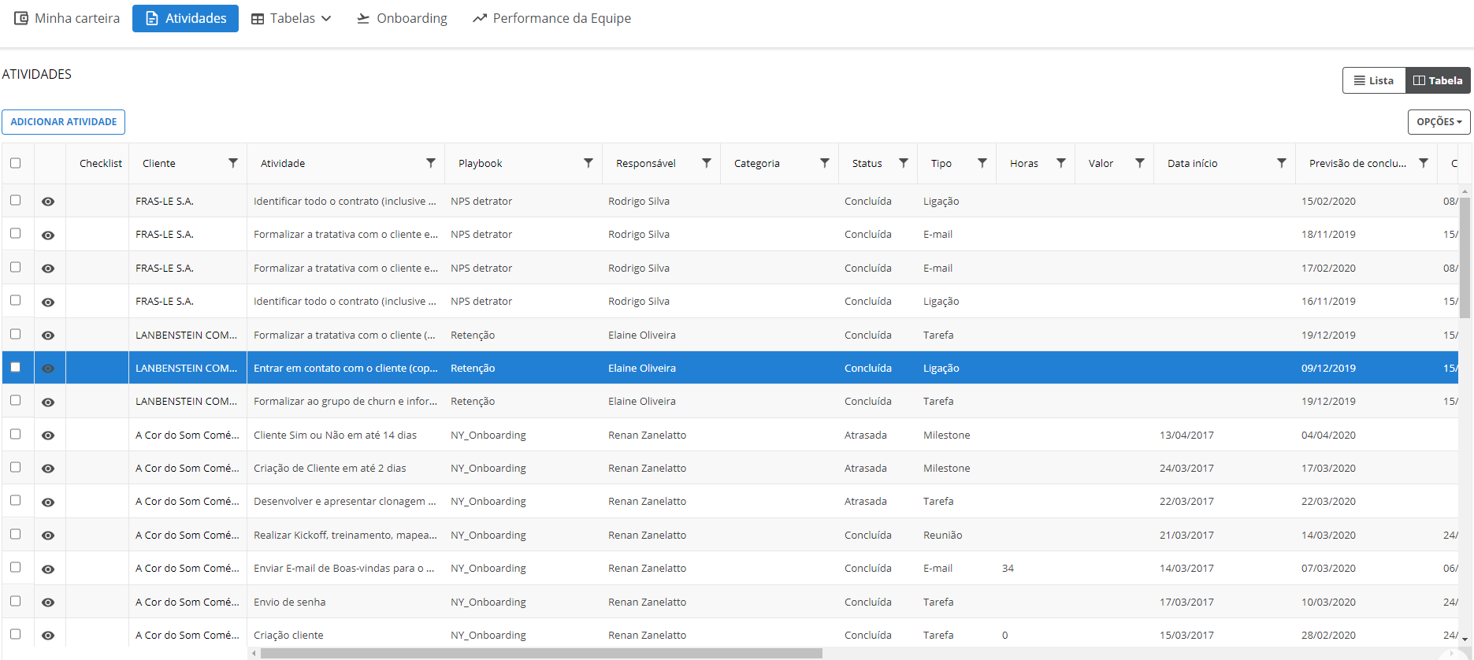
Task: Open filter for Categoria column
Action: (x=825, y=163)
